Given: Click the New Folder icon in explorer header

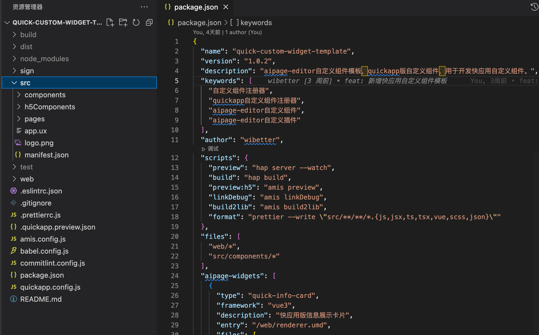Looking at the screenshot, I should click(x=123, y=22).
